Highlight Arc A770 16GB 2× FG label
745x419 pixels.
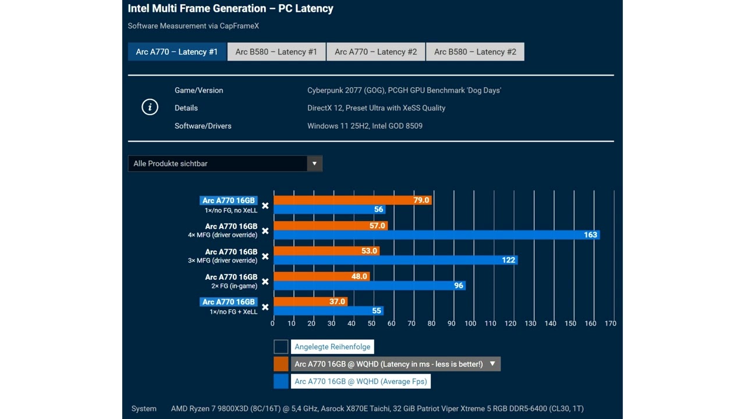(x=231, y=277)
